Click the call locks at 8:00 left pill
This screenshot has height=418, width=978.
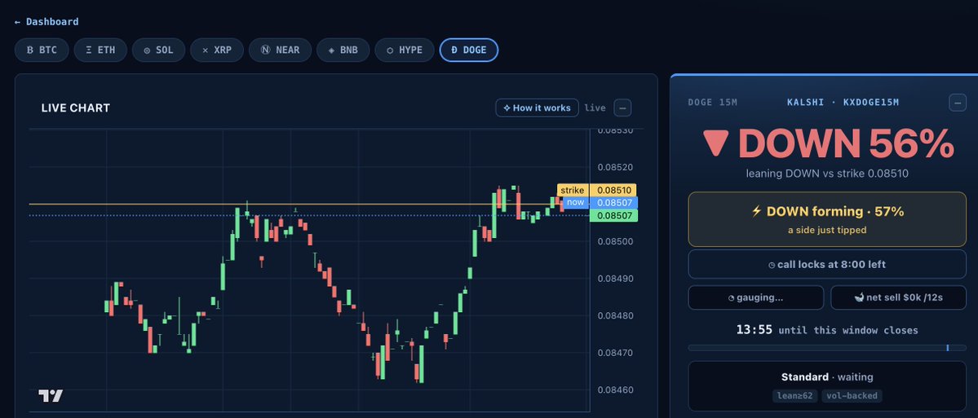click(x=827, y=264)
